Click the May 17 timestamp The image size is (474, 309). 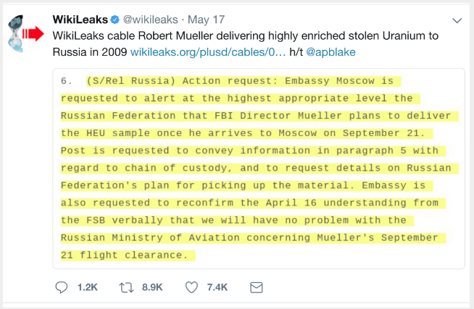tap(217, 19)
